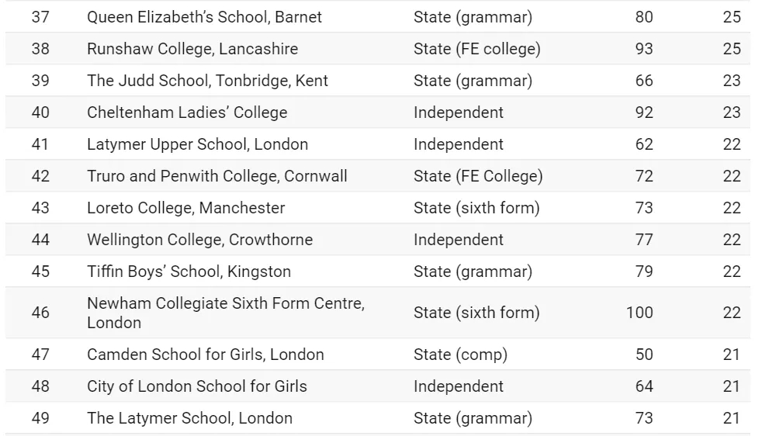The width and height of the screenshot is (776, 436).
Task: Click the value 100 in Newham row
Action: click(x=639, y=313)
